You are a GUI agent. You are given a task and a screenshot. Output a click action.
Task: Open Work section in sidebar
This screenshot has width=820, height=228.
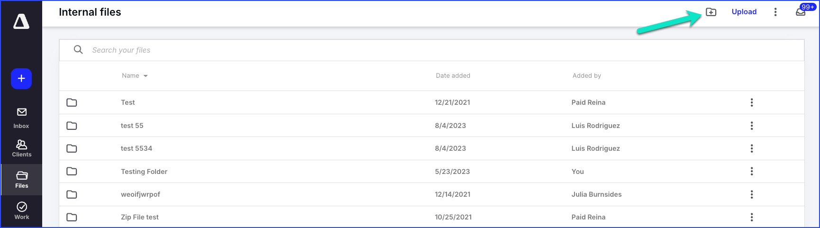(x=22, y=211)
